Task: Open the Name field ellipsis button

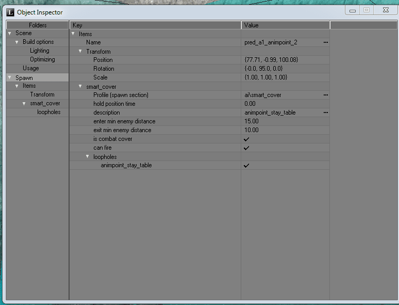Action: tap(325, 42)
